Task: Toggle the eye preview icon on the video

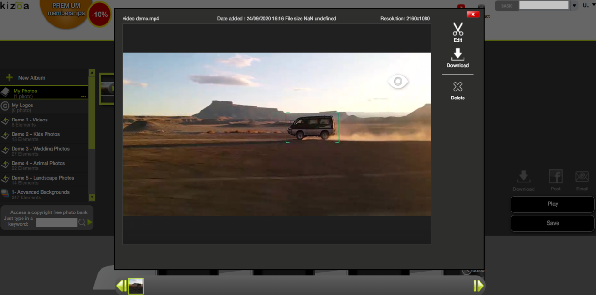Action: (x=398, y=82)
